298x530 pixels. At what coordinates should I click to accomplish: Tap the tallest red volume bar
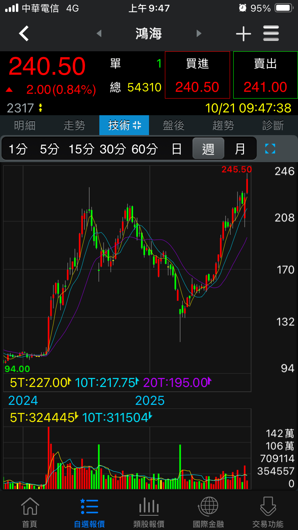point(48,458)
